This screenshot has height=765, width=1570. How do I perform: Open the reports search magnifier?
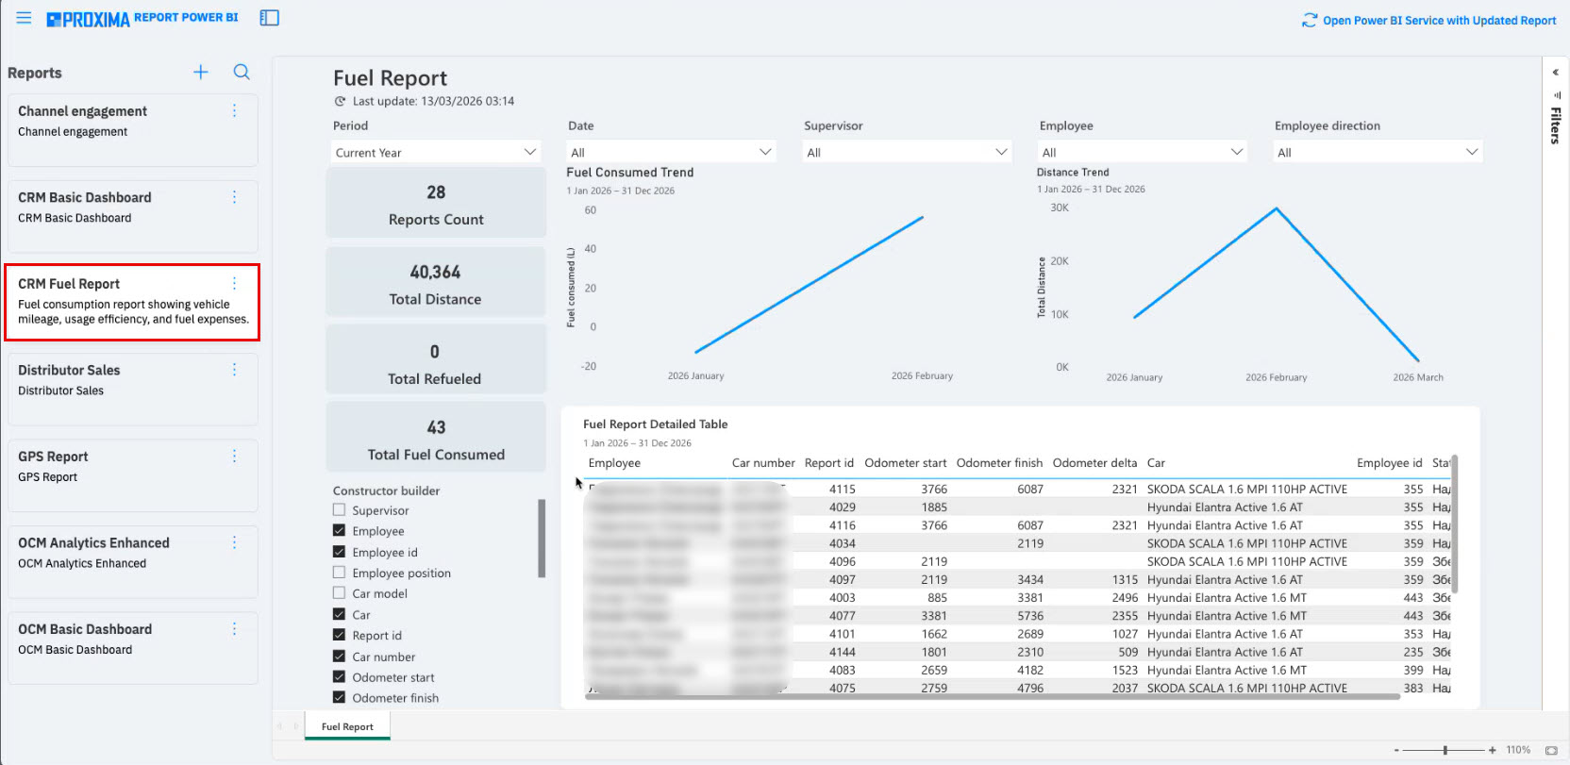pos(242,73)
